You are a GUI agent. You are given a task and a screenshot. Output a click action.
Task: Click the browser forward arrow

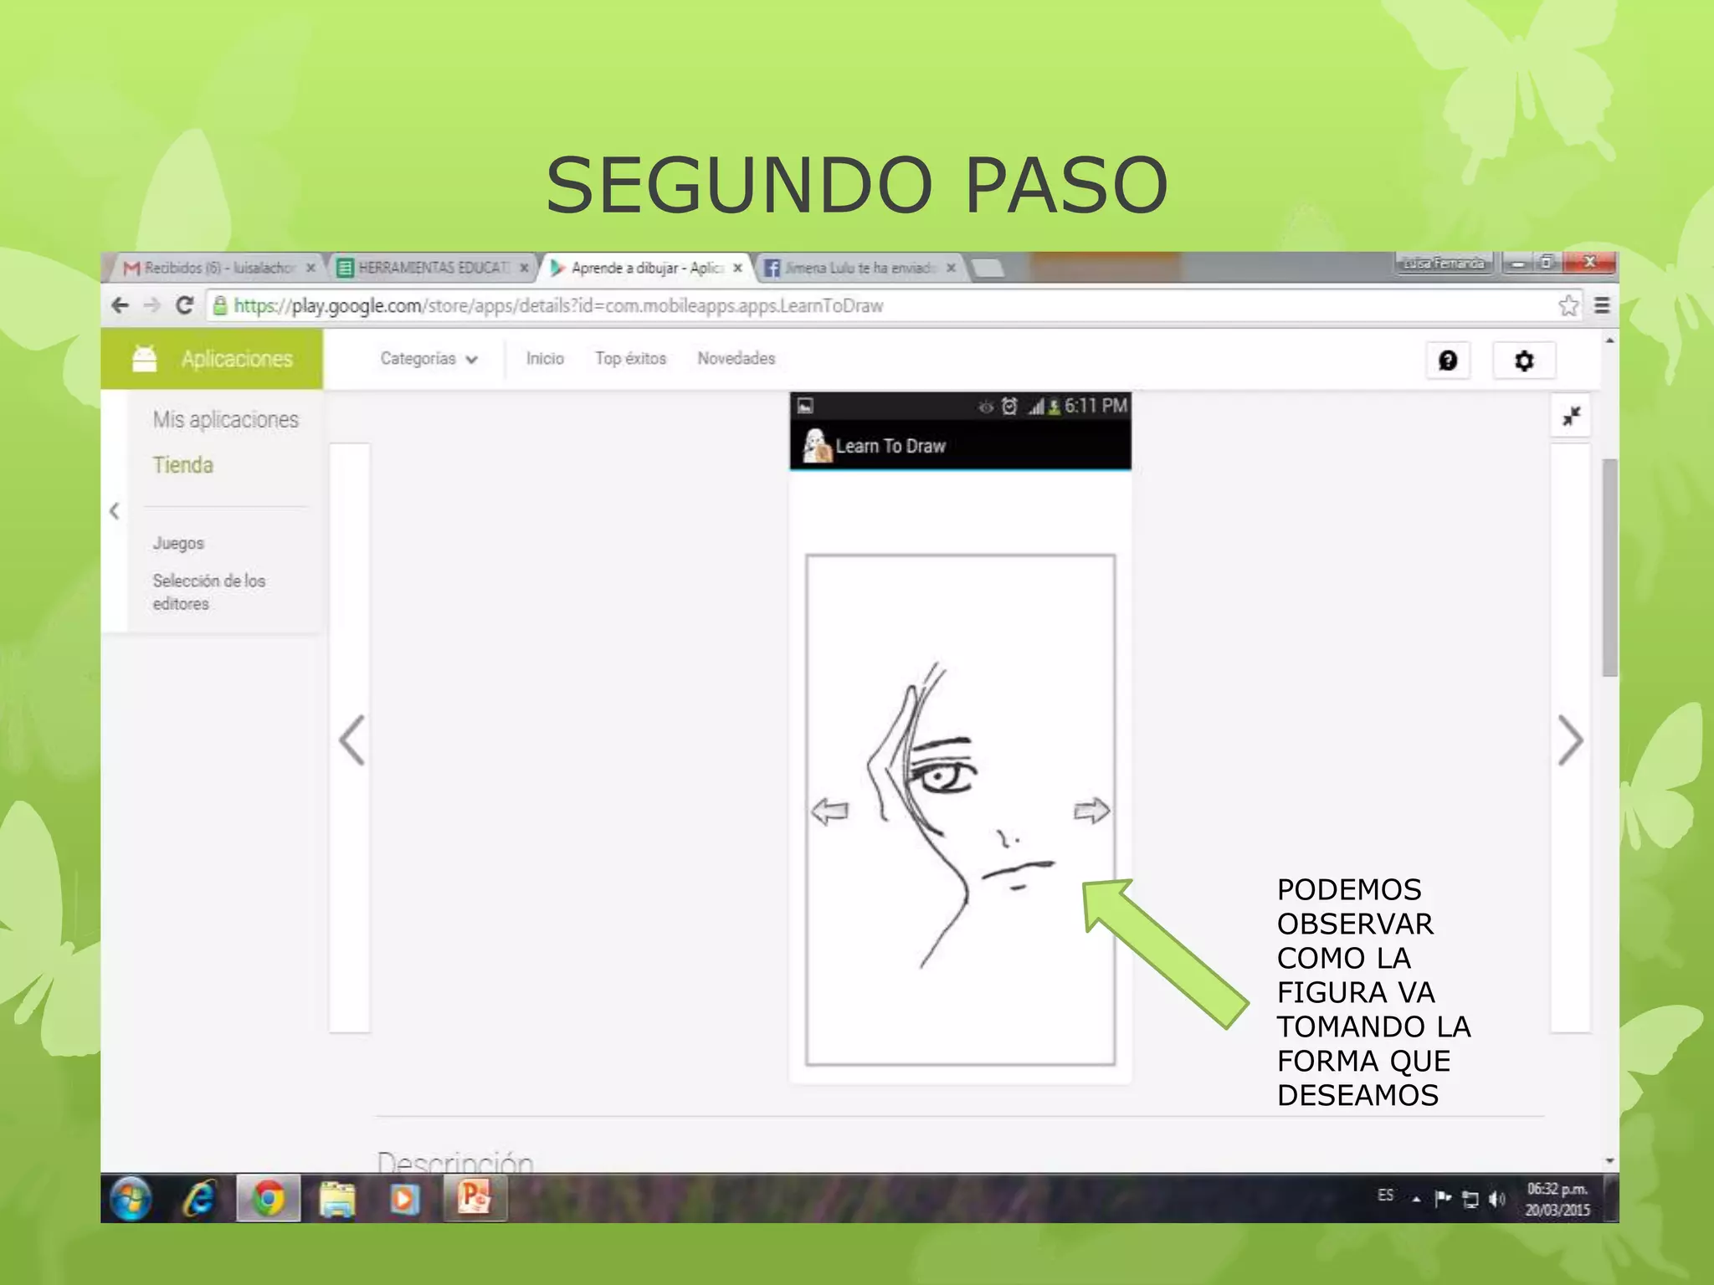[151, 305]
